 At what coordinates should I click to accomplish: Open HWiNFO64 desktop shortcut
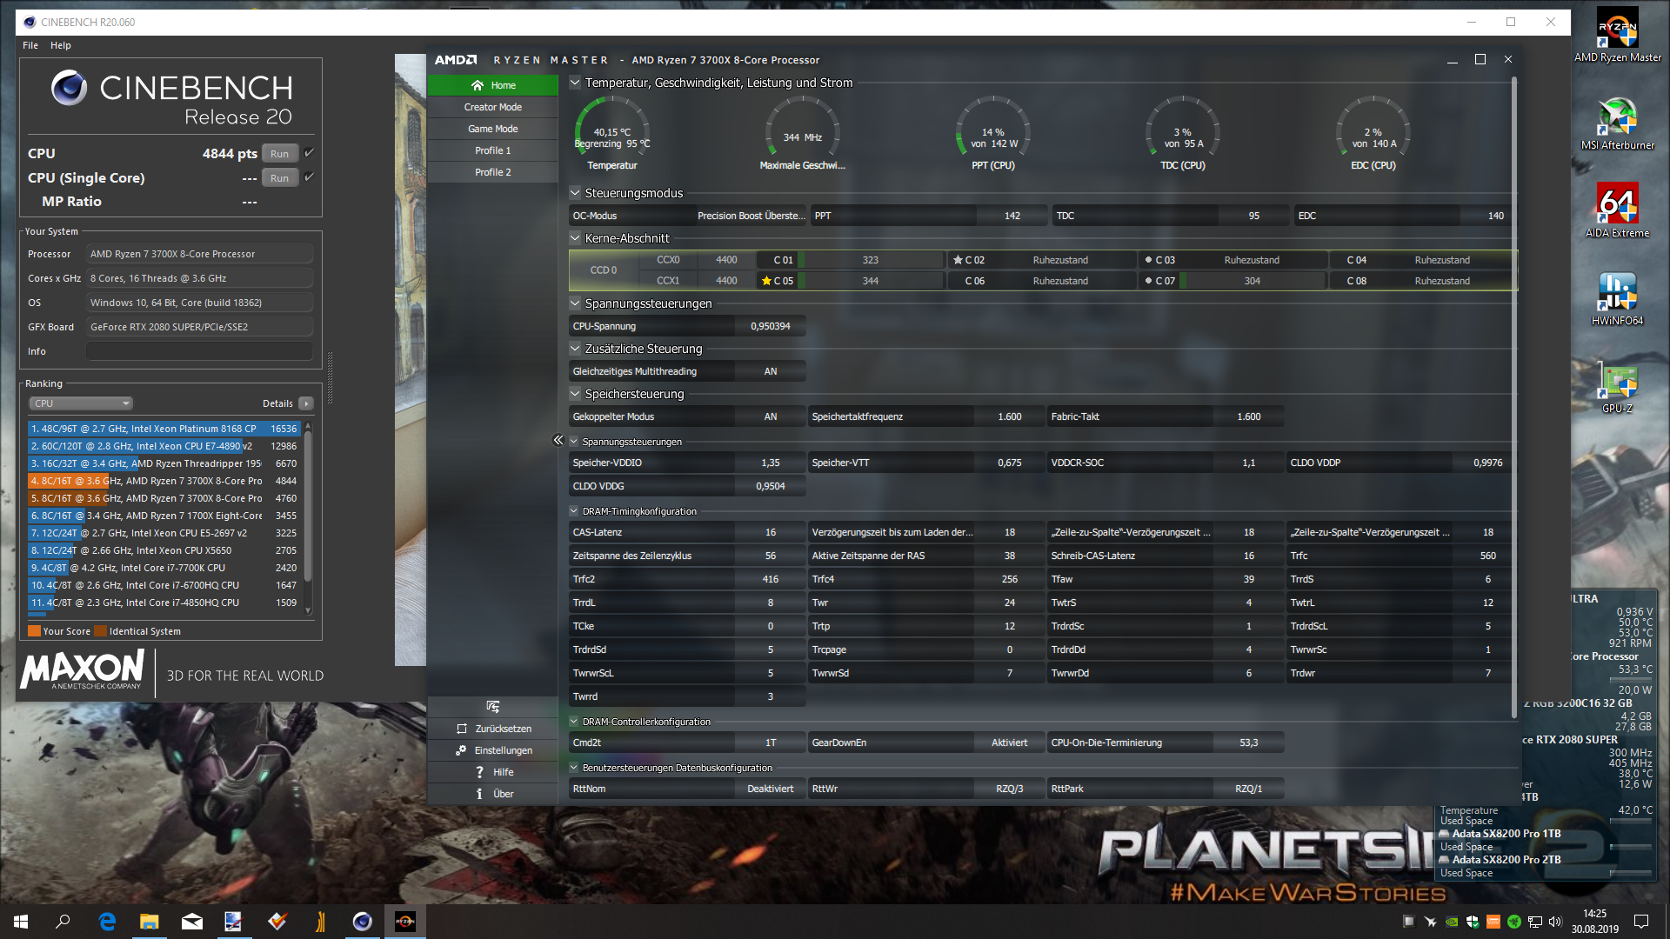[1617, 292]
